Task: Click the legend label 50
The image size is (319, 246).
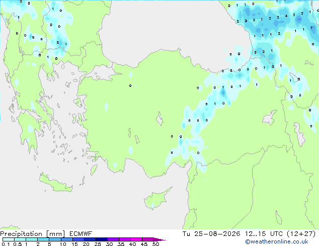Action: (x=156, y=244)
